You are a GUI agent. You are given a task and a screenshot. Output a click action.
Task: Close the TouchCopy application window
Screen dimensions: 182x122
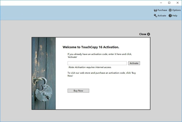click(177, 3)
